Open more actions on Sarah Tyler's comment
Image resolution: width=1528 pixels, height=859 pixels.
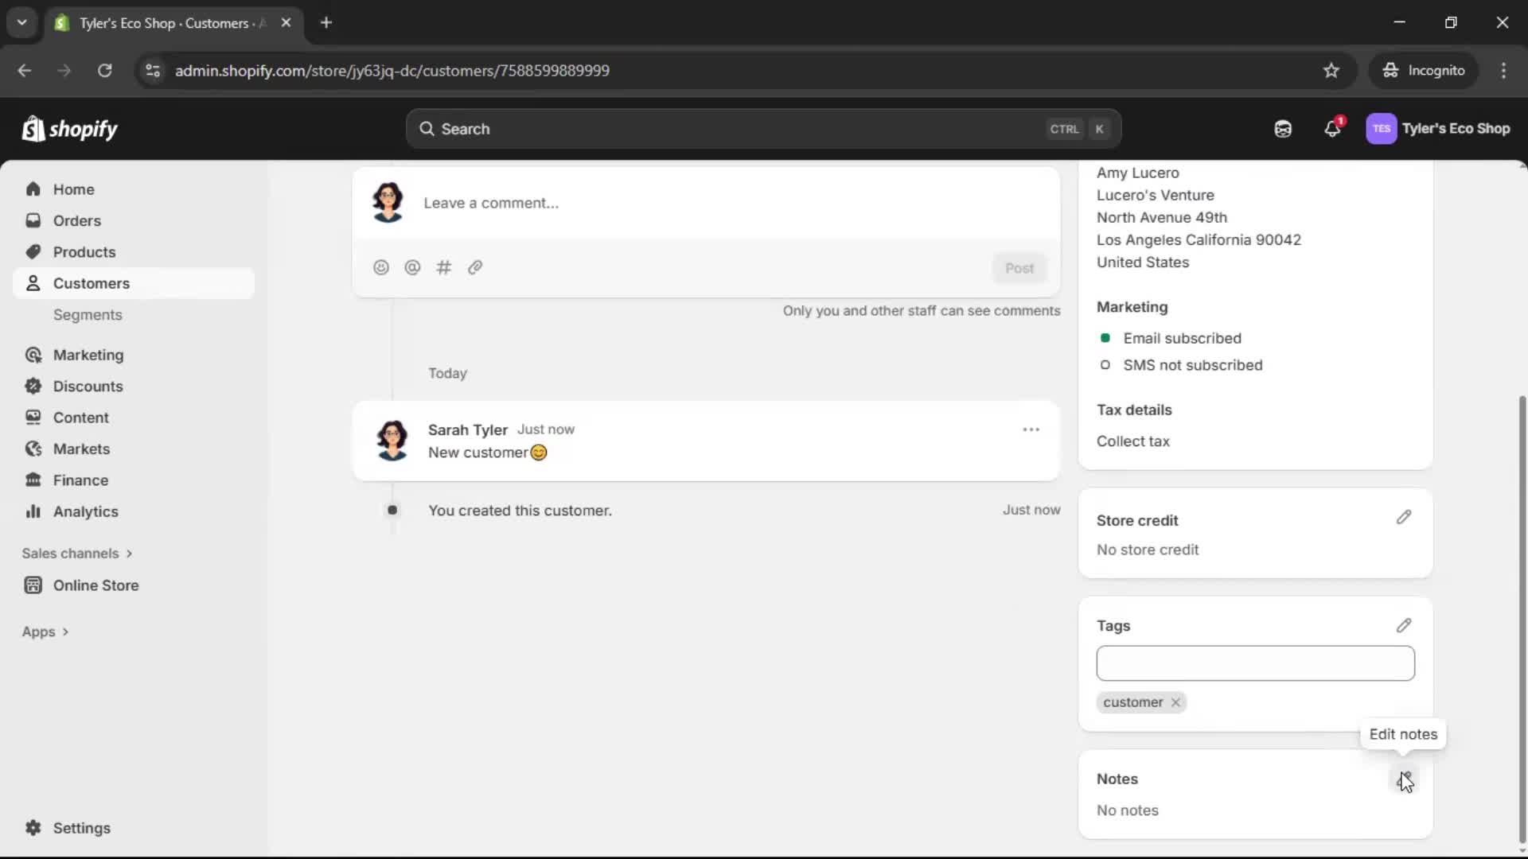pos(1031,429)
